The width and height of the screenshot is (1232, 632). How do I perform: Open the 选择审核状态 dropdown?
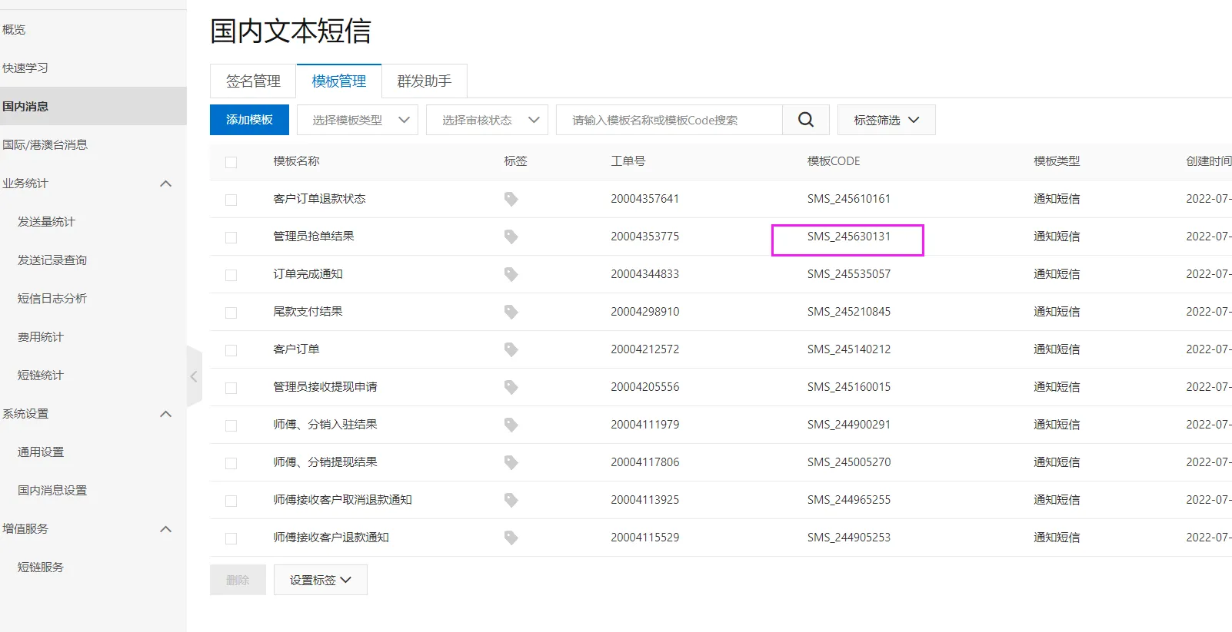[x=488, y=120]
